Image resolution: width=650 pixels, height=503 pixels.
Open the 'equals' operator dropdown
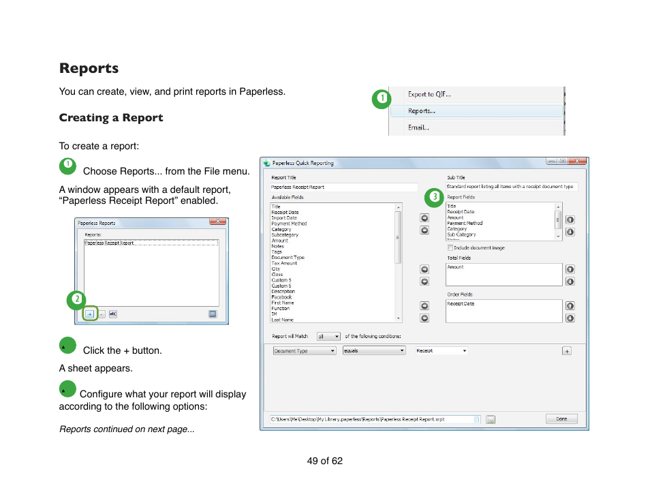374,351
